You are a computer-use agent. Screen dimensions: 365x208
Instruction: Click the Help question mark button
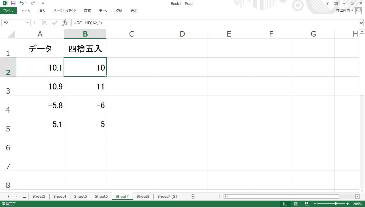pyautogui.click(x=327, y=3)
